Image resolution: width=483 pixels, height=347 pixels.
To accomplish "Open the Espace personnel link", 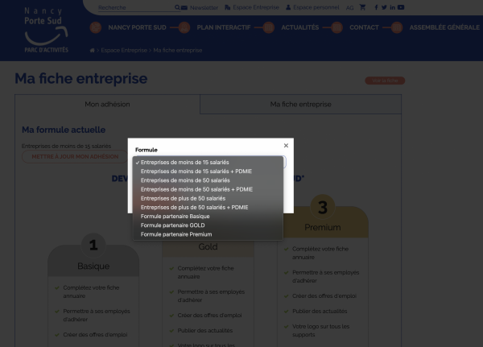I will click(316, 7).
